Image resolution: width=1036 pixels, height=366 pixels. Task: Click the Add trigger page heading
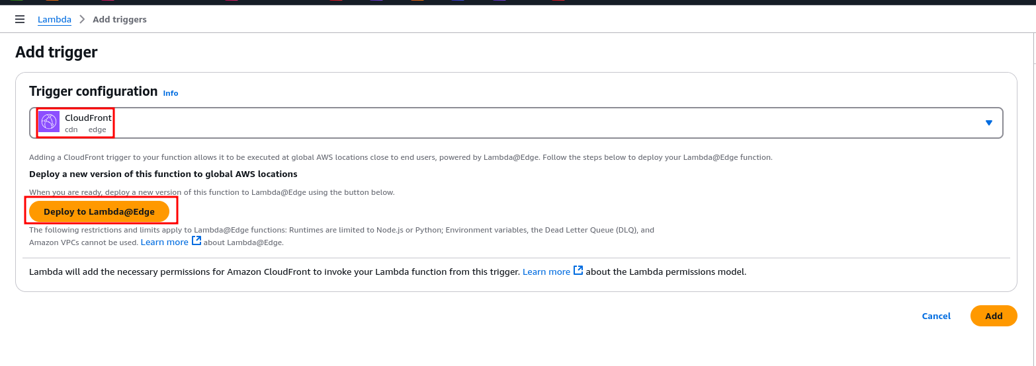pyautogui.click(x=56, y=52)
